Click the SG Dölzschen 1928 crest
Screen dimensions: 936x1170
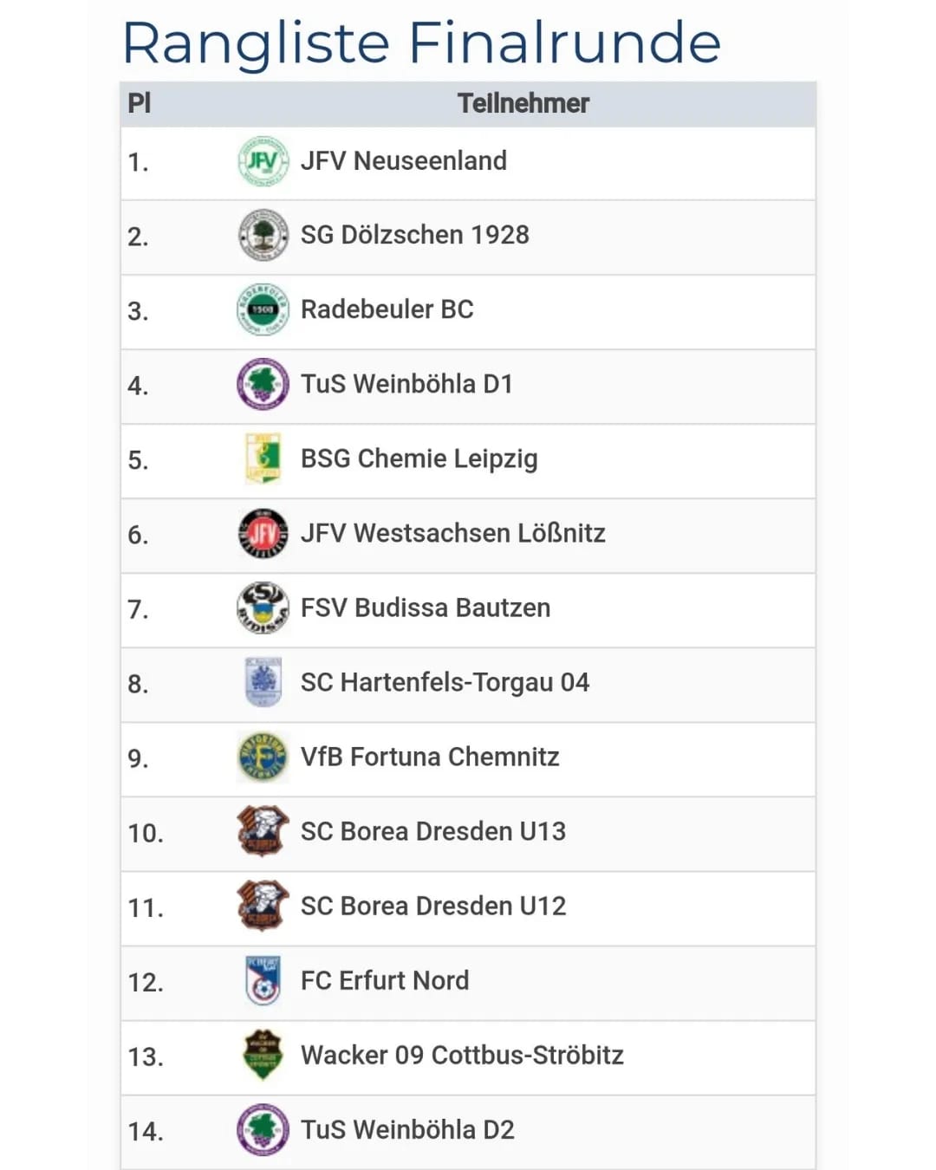pos(263,236)
